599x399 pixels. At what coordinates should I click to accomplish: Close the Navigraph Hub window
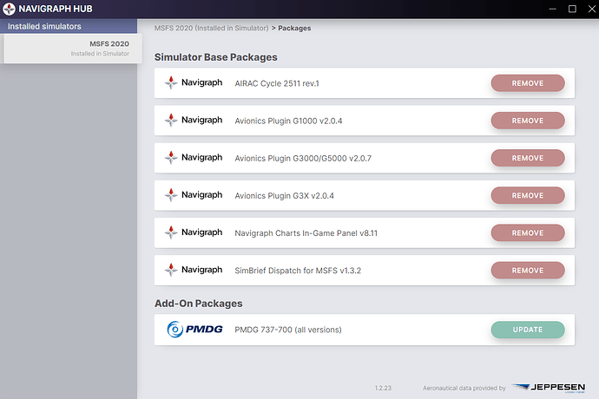coord(592,9)
